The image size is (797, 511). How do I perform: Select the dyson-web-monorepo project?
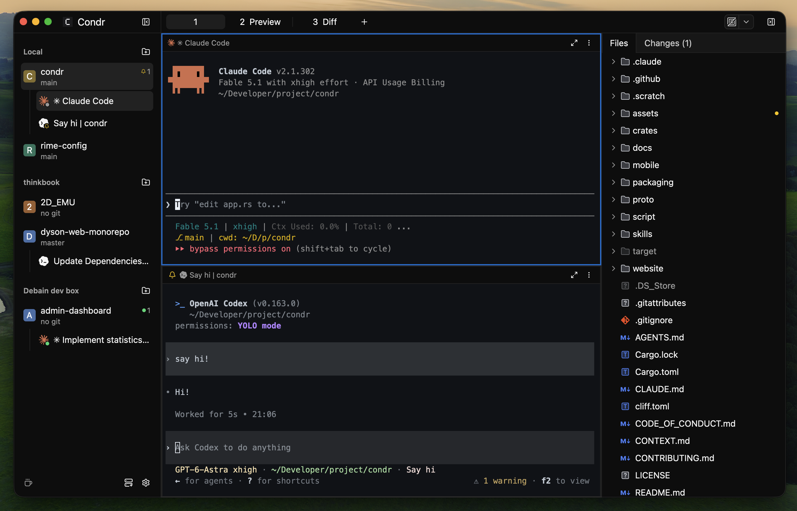tap(87, 237)
